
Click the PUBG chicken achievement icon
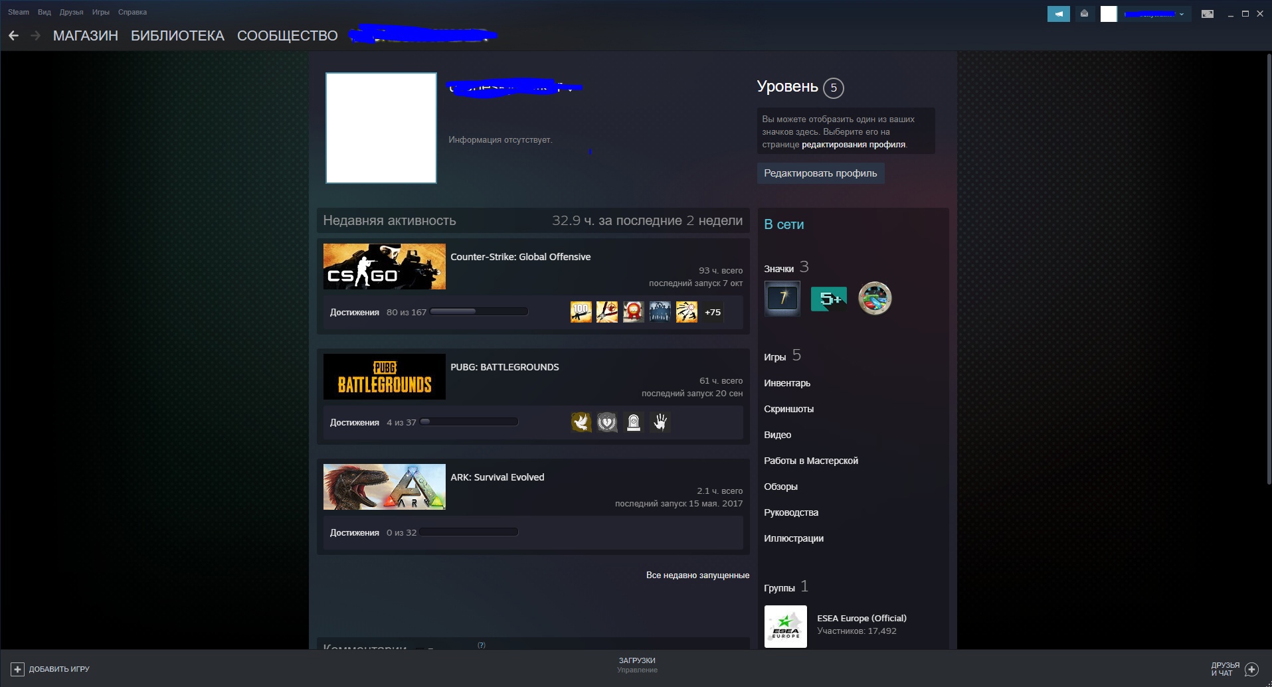click(x=581, y=422)
